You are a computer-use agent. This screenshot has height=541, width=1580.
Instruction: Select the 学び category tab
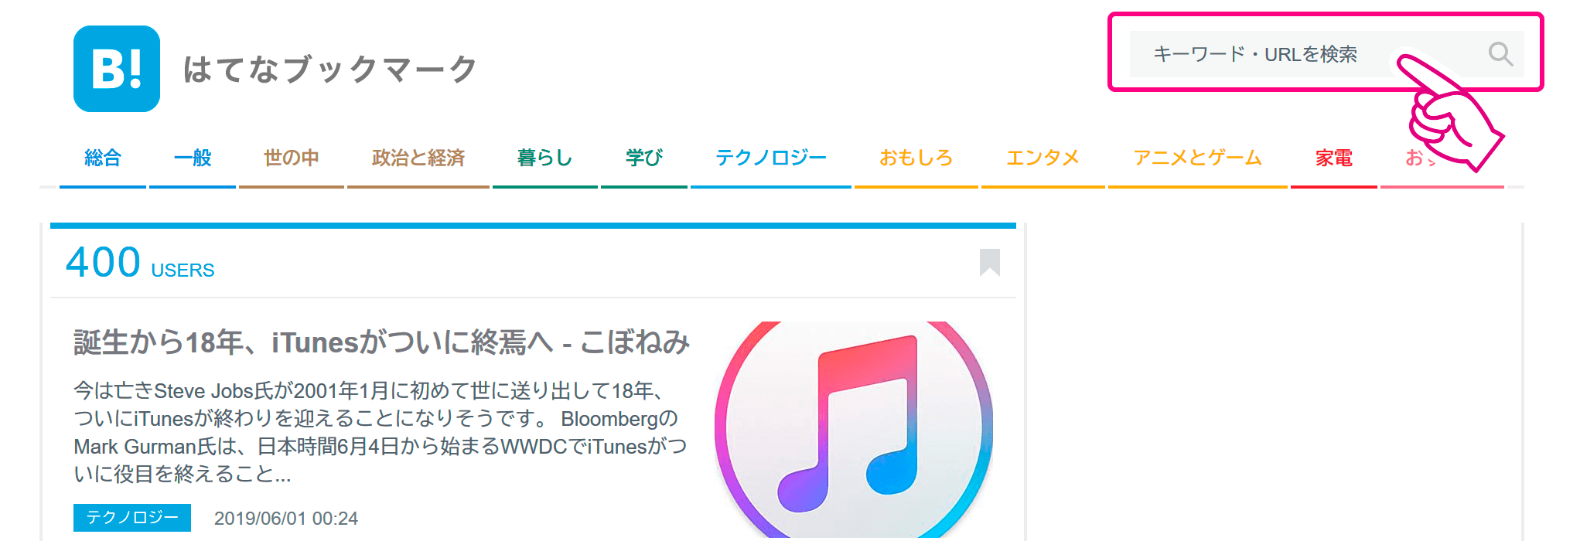[644, 159]
